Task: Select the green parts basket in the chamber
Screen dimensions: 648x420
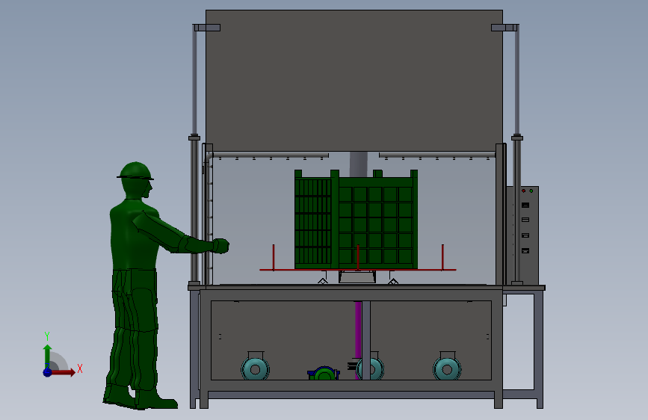Action: (356, 219)
